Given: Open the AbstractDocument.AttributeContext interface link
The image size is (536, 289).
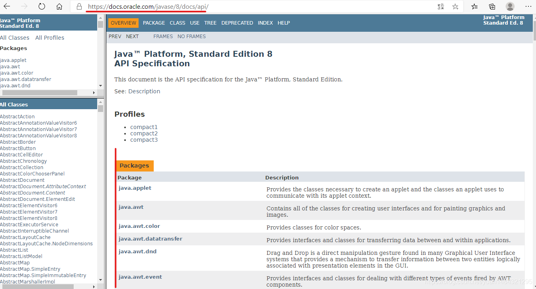Looking at the screenshot, I should coord(43,187).
